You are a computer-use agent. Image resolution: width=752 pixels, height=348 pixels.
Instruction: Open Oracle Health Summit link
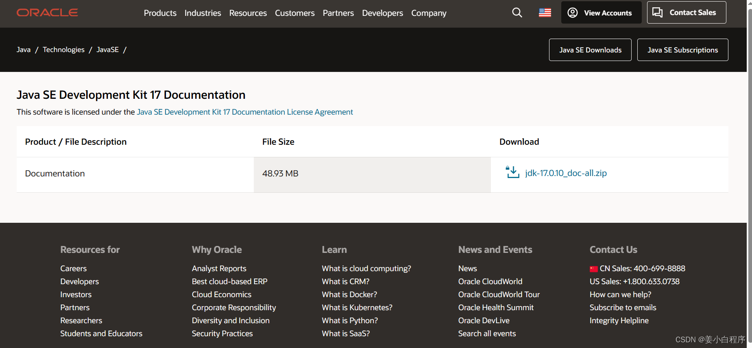pos(496,307)
